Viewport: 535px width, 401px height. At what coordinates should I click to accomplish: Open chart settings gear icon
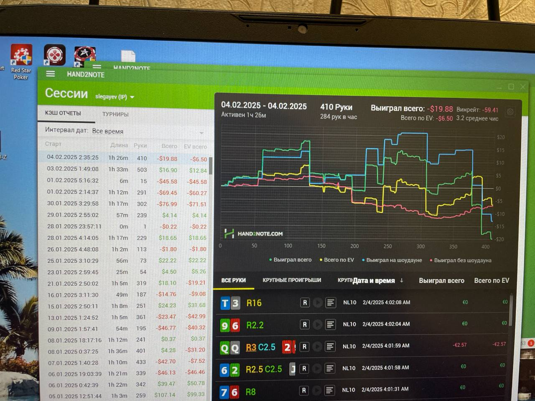coord(510,112)
